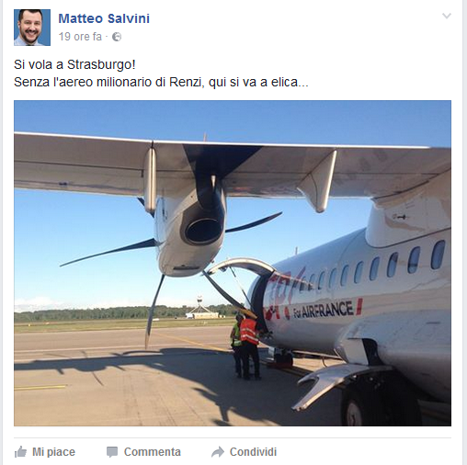Open Matteo Salvini's profile picture
Screen dimensions: 467x465
point(32,28)
